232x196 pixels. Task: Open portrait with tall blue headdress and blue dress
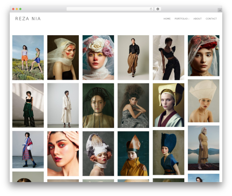click(x=168, y=152)
